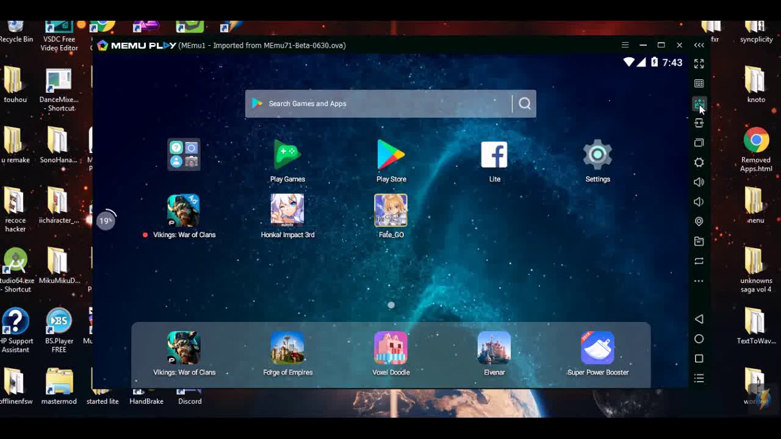The width and height of the screenshot is (781, 439).
Task: Tap the Android recents square
Action: pyautogui.click(x=699, y=359)
